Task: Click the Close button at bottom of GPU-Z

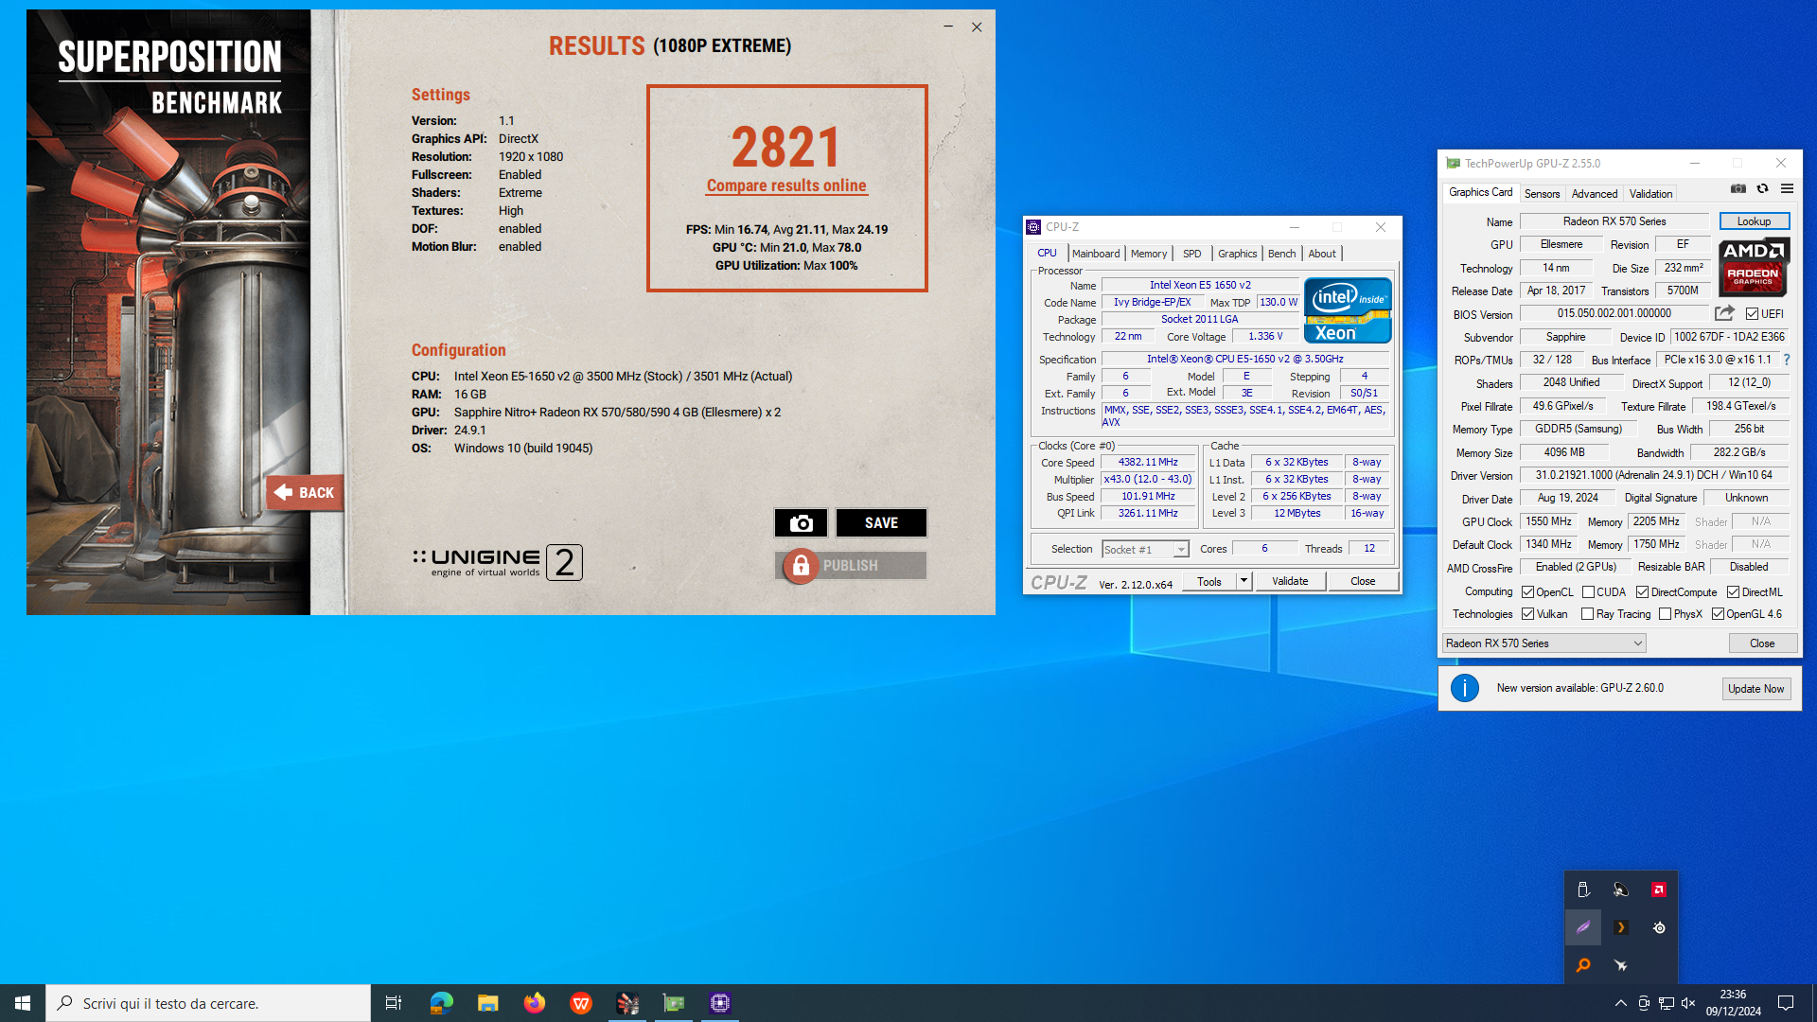Action: point(1762,643)
